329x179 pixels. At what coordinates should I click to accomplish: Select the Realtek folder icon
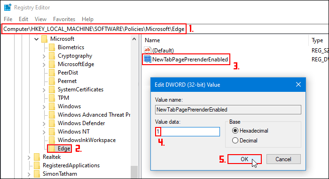point(37,157)
